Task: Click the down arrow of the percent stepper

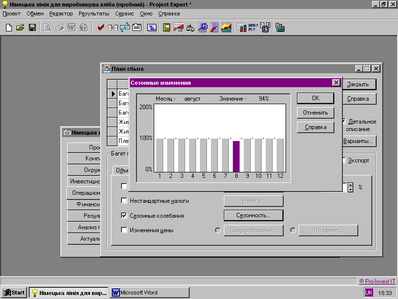Action: click(x=351, y=190)
